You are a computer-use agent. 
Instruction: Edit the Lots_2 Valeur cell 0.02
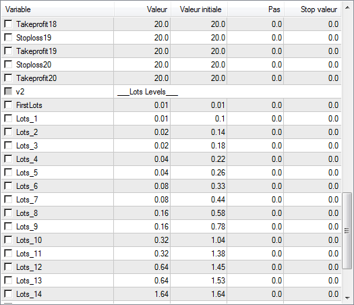(142, 132)
